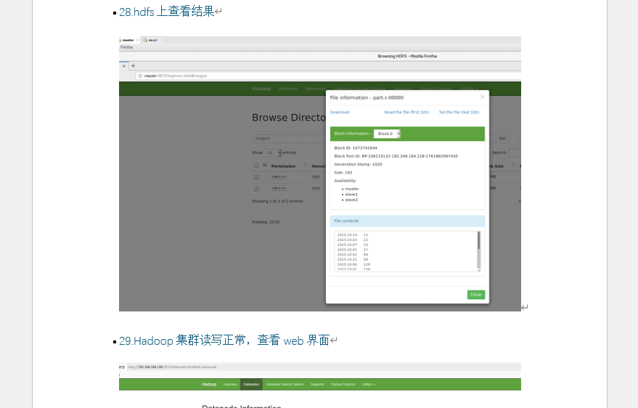Open the show entries count dropdown
The width and height of the screenshot is (638, 408).
pos(272,152)
